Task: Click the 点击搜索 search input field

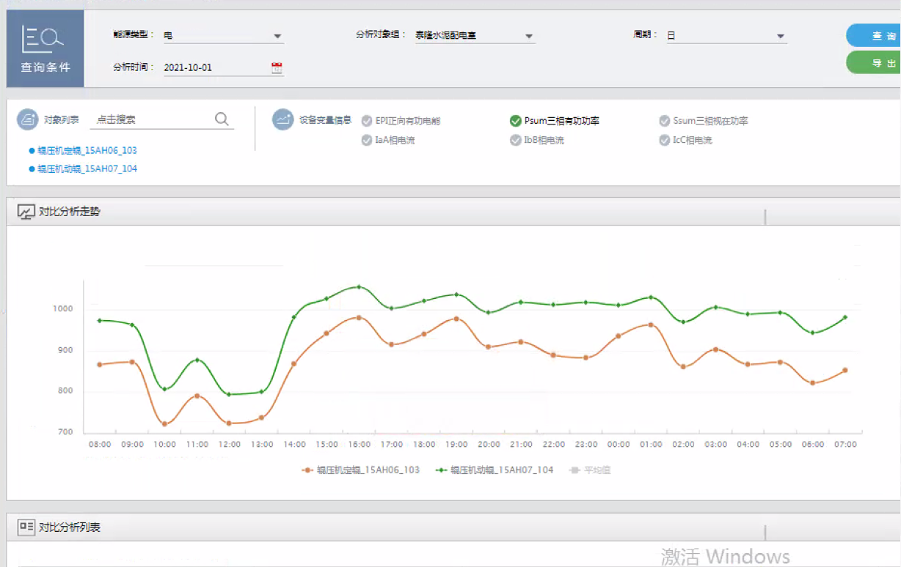Action: (x=150, y=119)
